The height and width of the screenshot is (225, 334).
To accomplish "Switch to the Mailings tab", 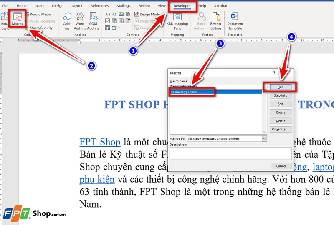I will pyautogui.click(x=123, y=6).
